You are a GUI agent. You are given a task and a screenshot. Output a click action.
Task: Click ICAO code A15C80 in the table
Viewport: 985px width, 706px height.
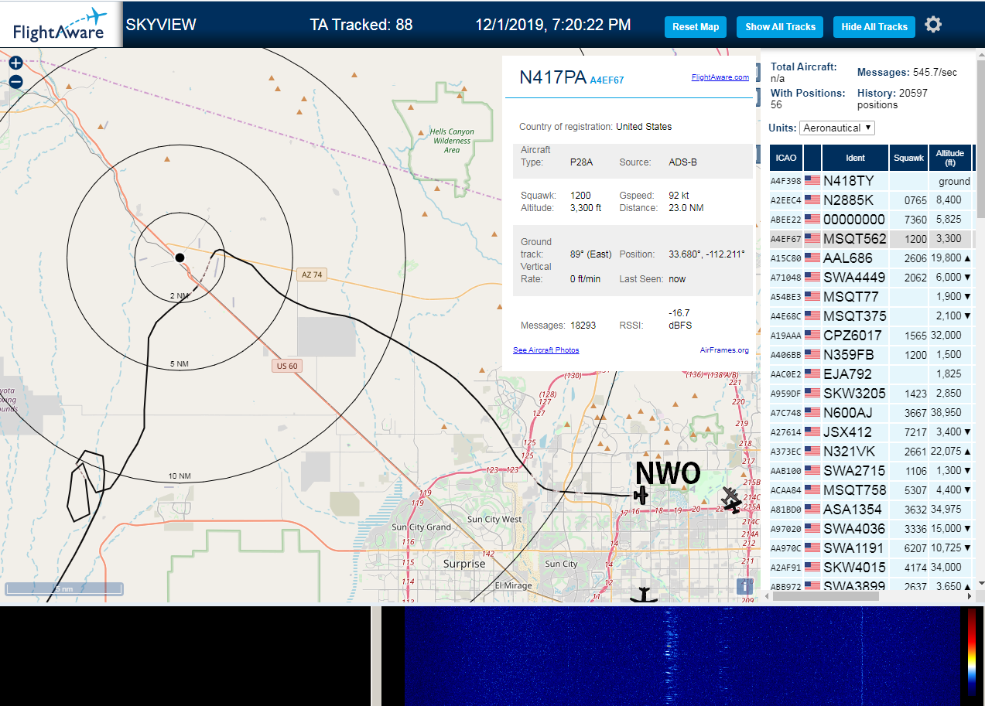[786, 258]
